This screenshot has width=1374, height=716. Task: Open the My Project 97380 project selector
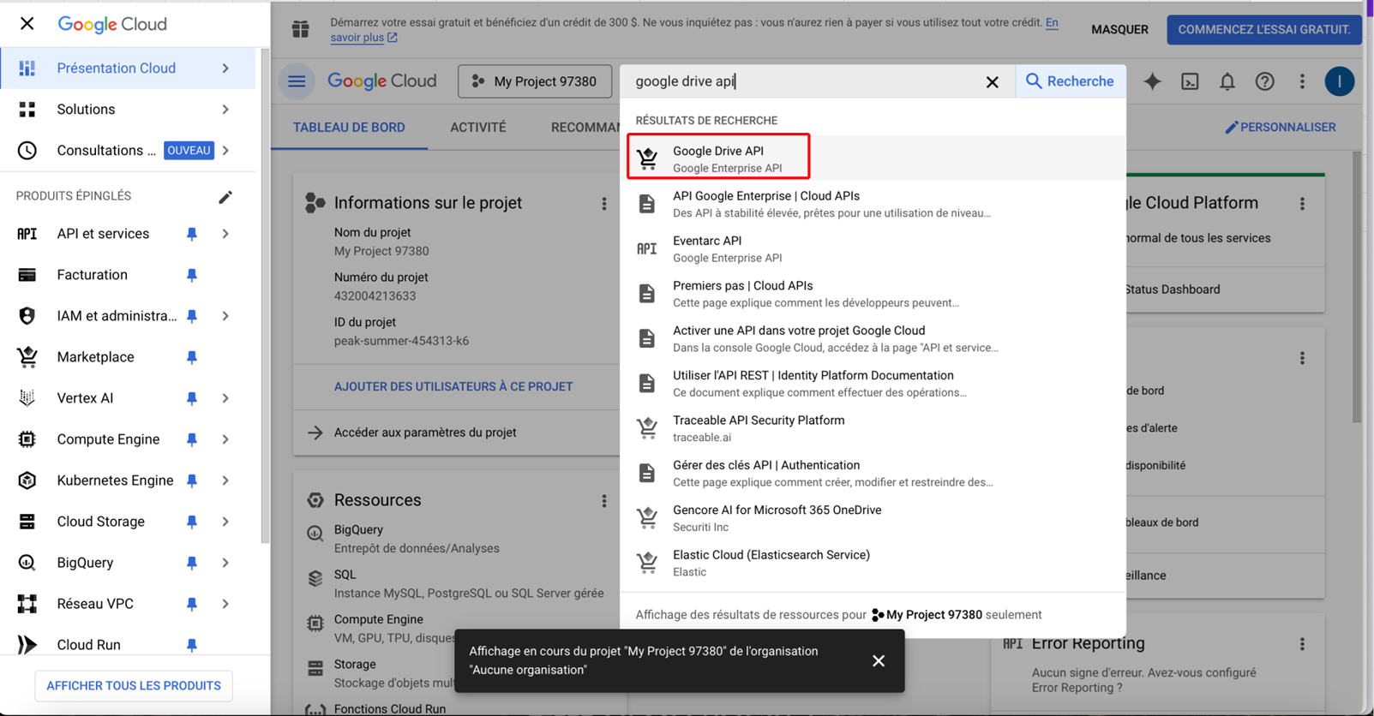coord(535,81)
